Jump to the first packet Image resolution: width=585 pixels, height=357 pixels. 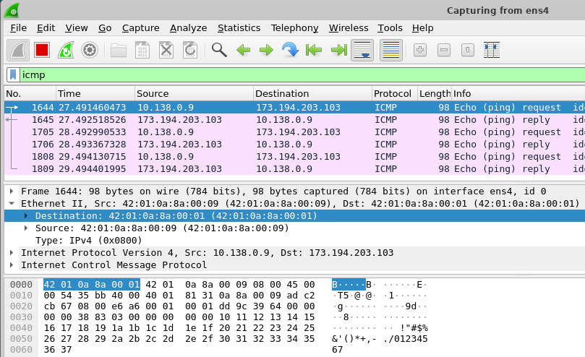pos(314,50)
